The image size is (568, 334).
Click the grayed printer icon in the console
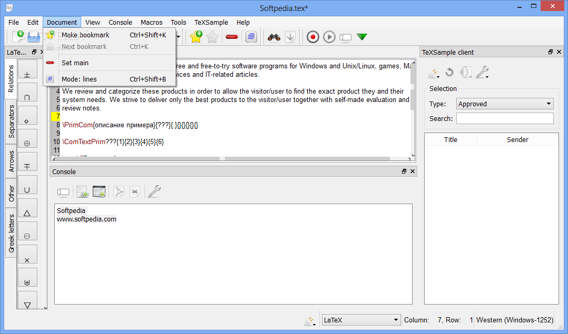(x=135, y=191)
